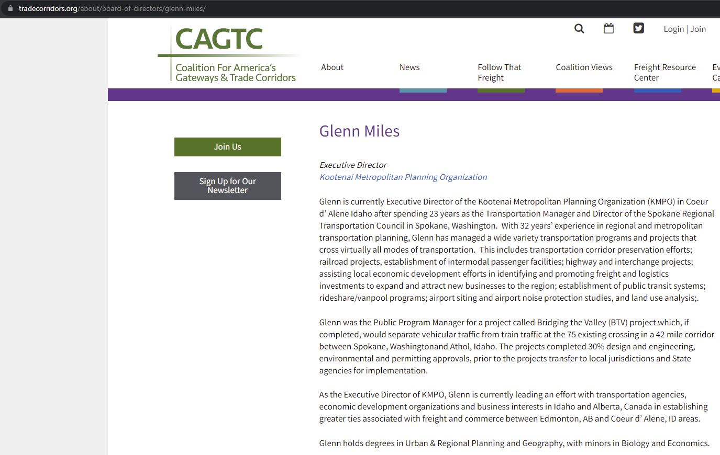This screenshot has height=455, width=720.
Task: Click the tradecorridors.org URL in address bar
Action: [112, 8]
